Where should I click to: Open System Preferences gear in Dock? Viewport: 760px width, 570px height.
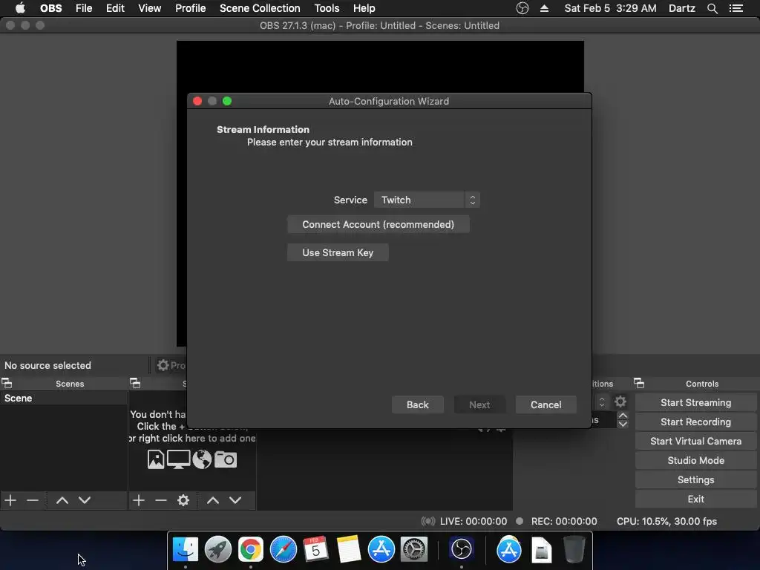(413, 550)
